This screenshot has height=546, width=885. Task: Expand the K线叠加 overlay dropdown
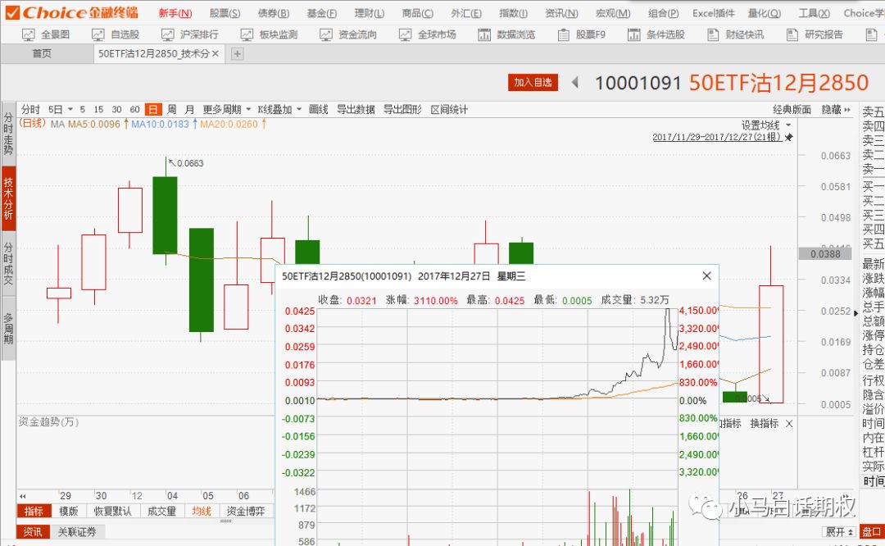279,109
